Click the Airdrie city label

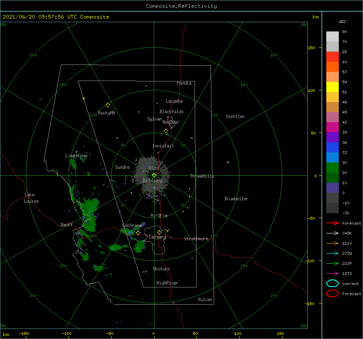(159, 215)
